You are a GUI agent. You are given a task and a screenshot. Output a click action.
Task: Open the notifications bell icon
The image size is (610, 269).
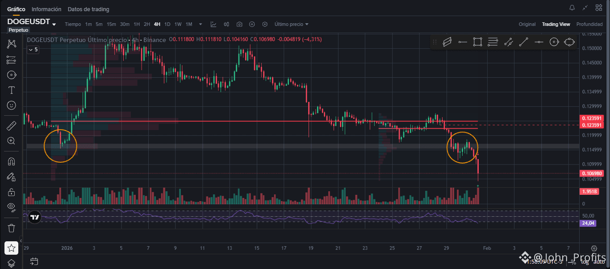click(572, 8)
